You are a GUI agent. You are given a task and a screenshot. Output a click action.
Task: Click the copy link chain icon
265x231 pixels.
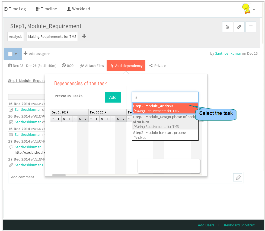point(239,27)
